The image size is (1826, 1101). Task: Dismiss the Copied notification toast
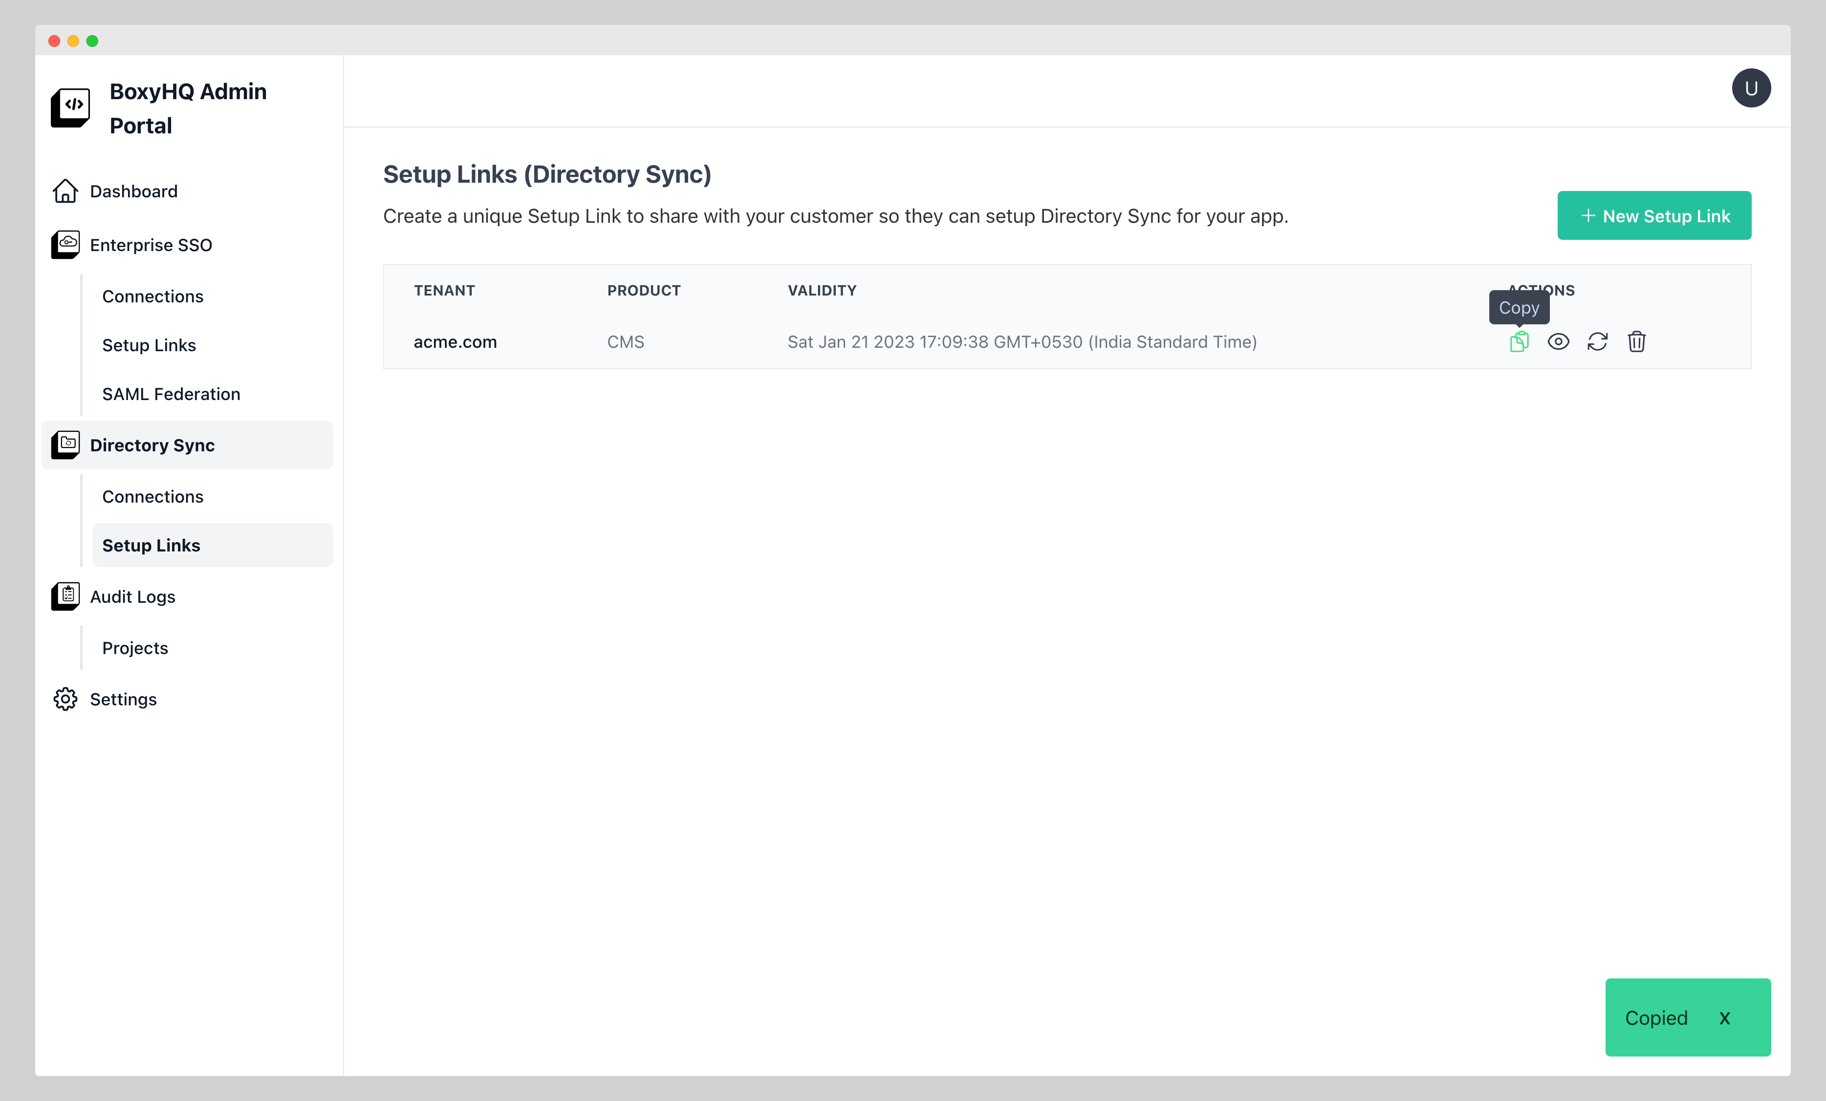point(1725,1017)
